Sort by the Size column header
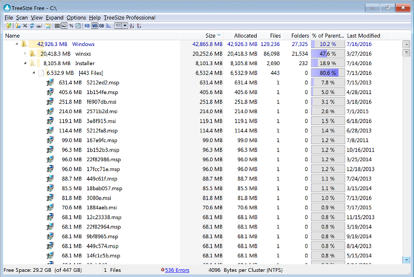 (x=202, y=36)
